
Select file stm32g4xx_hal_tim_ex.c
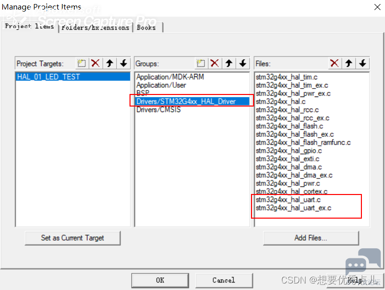[292, 85]
